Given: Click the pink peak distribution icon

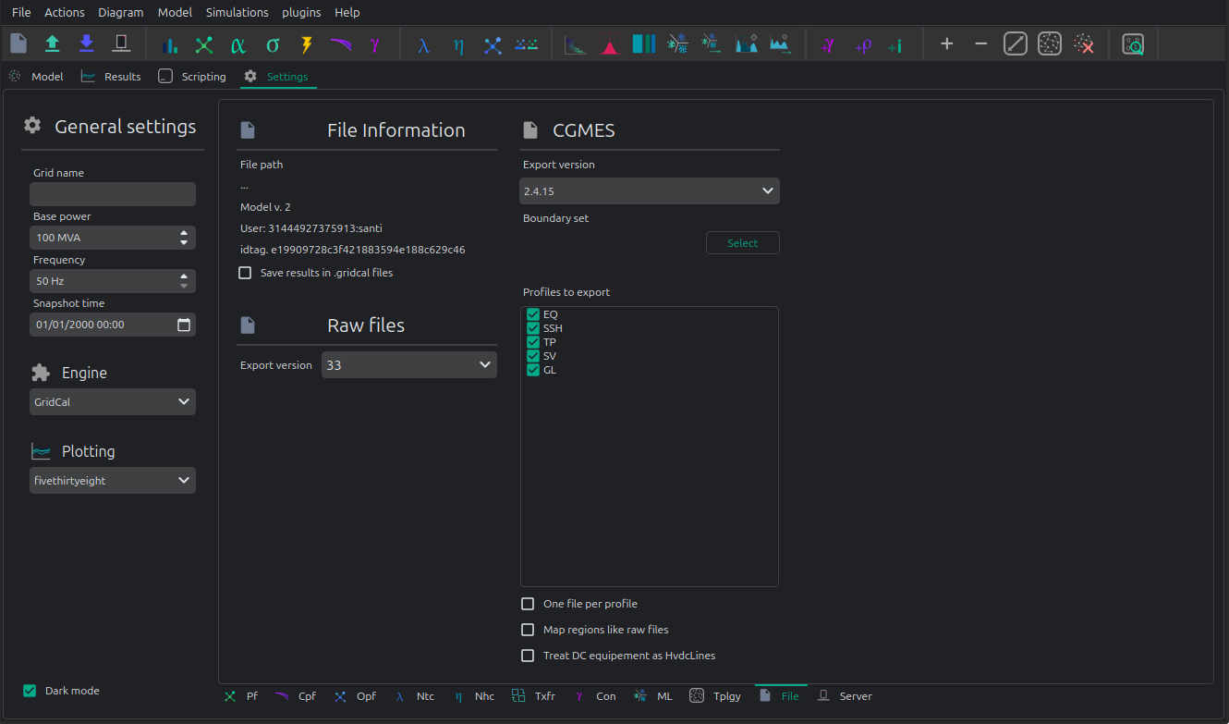Looking at the screenshot, I should (610, 44).
